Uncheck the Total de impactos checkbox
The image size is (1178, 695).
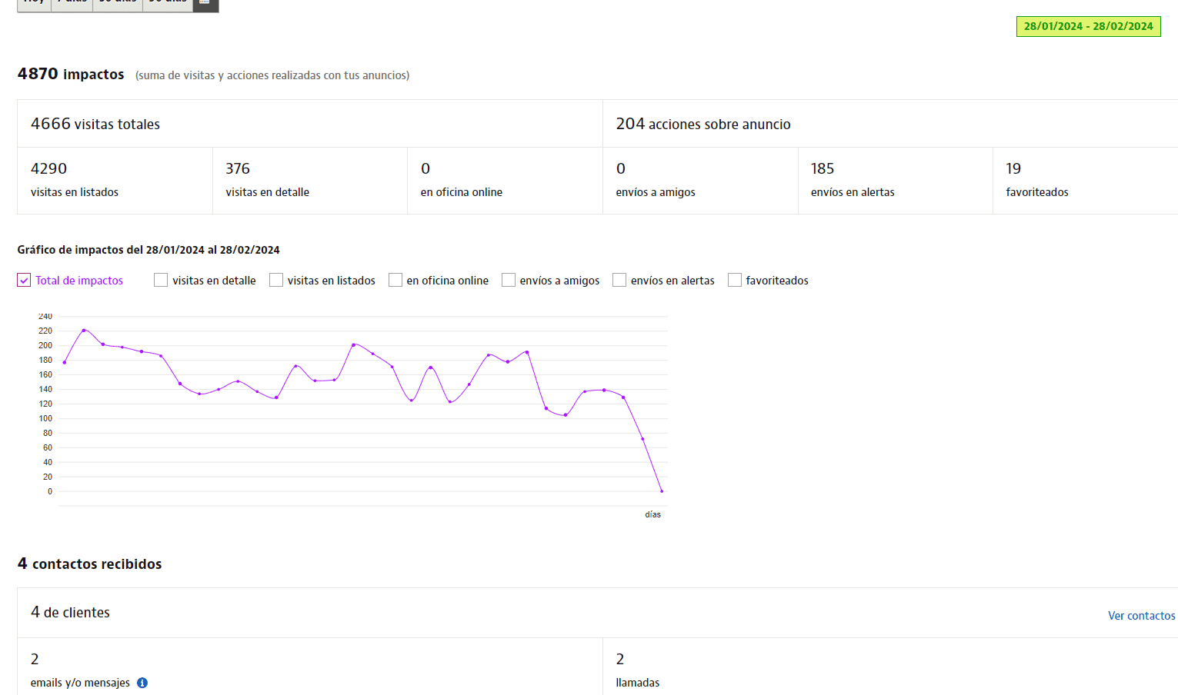coord(24,281)
